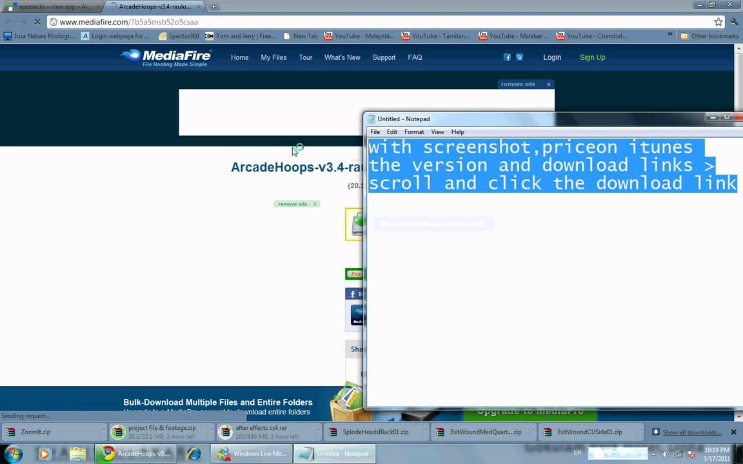Viewport: 743px width, 464px height.
Task: Open project file & footage.zip options arrow
Action: coord(211,432)
